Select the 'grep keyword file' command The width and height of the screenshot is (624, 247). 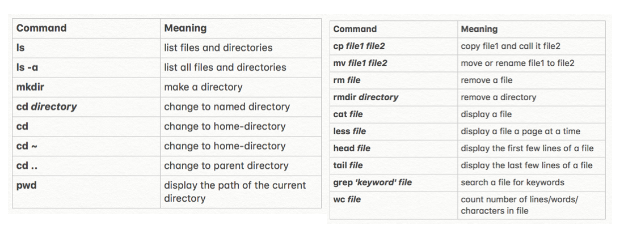click(x=372, y=182)
